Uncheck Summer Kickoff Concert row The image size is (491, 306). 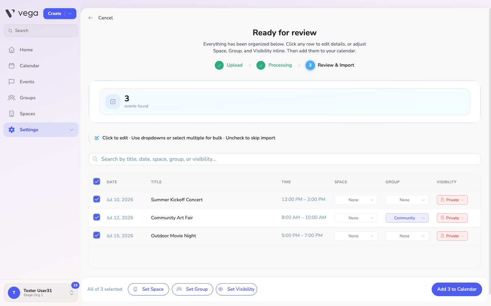coord(97,199)
